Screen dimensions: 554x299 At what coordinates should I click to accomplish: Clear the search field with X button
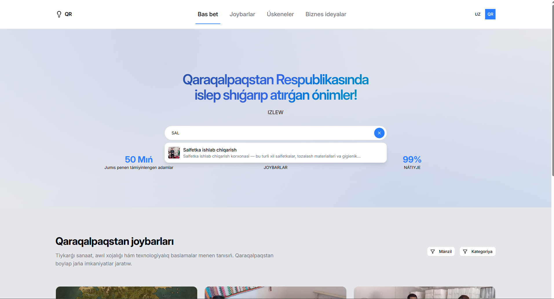pyautogui.click(x=379, y=133)
